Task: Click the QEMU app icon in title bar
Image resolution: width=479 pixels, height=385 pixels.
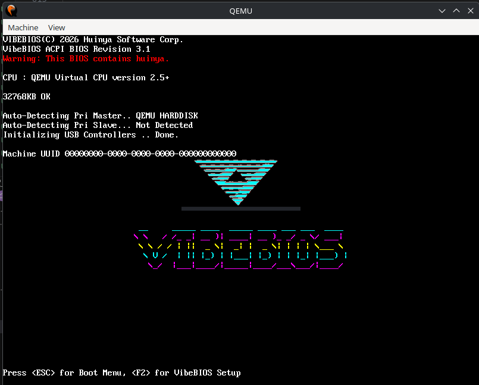Action: click(x=12, y=11)
